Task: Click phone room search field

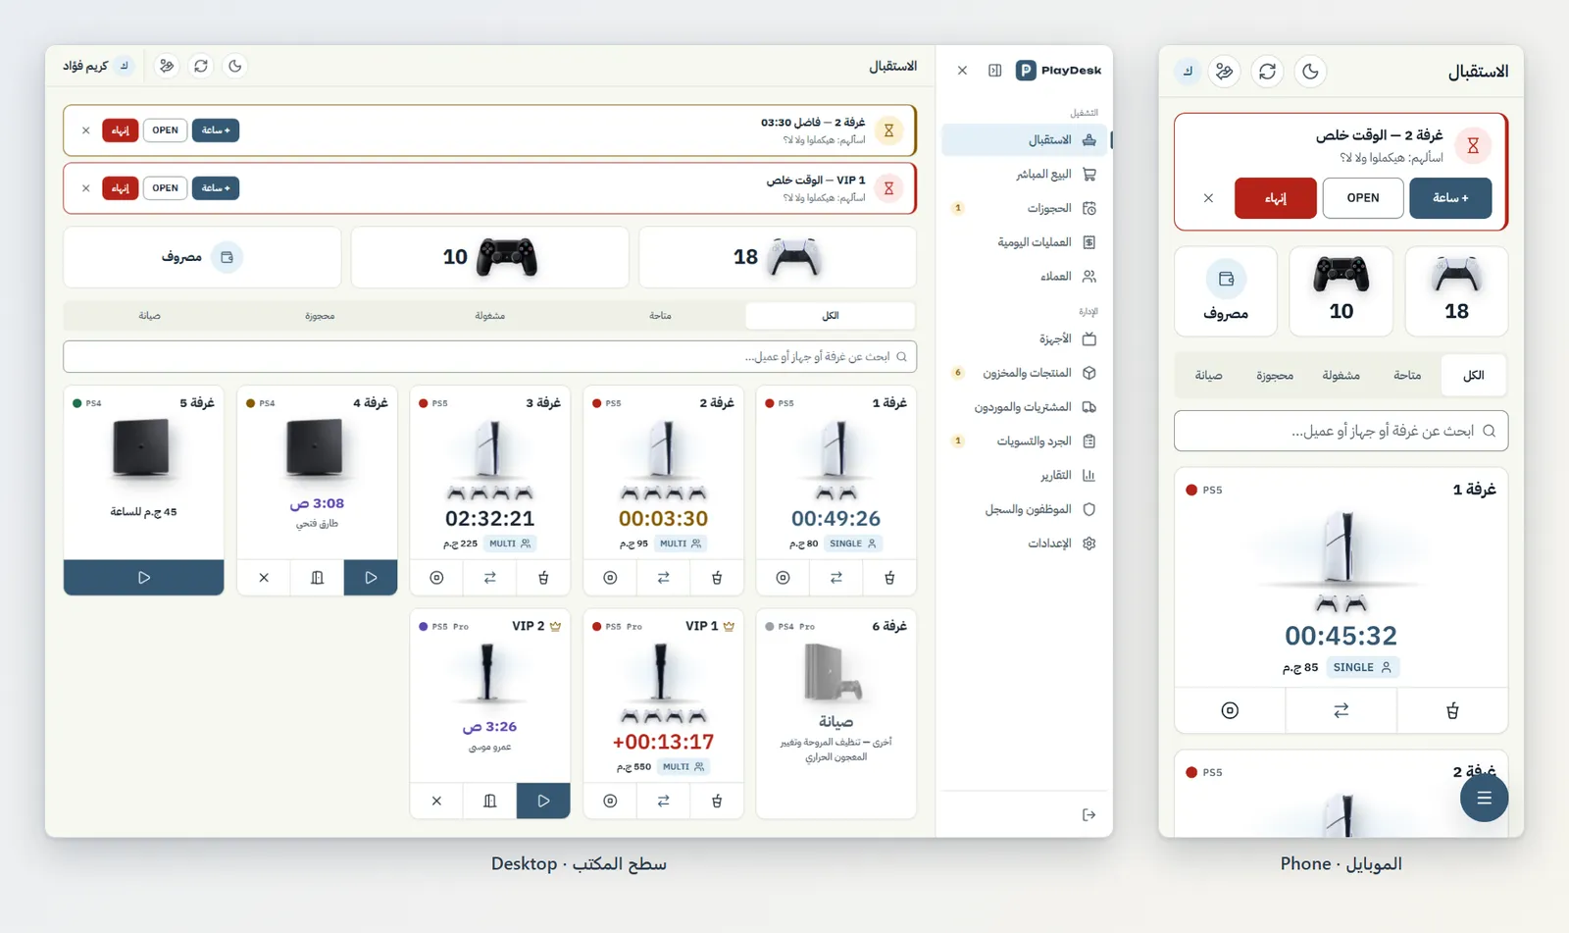Action: coord(1341,432)
